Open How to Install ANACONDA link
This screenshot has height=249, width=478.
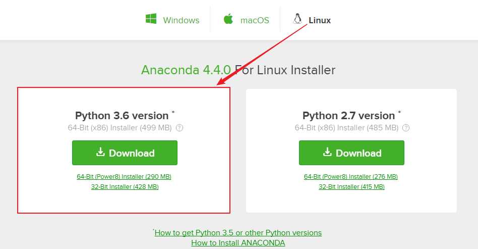(238, 243)
